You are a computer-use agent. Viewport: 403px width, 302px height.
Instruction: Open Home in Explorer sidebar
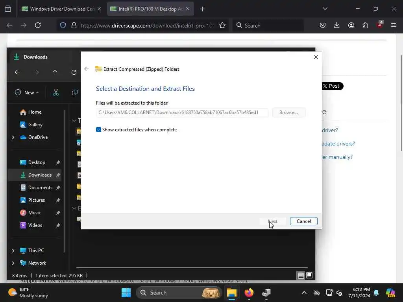pos(35,112)
